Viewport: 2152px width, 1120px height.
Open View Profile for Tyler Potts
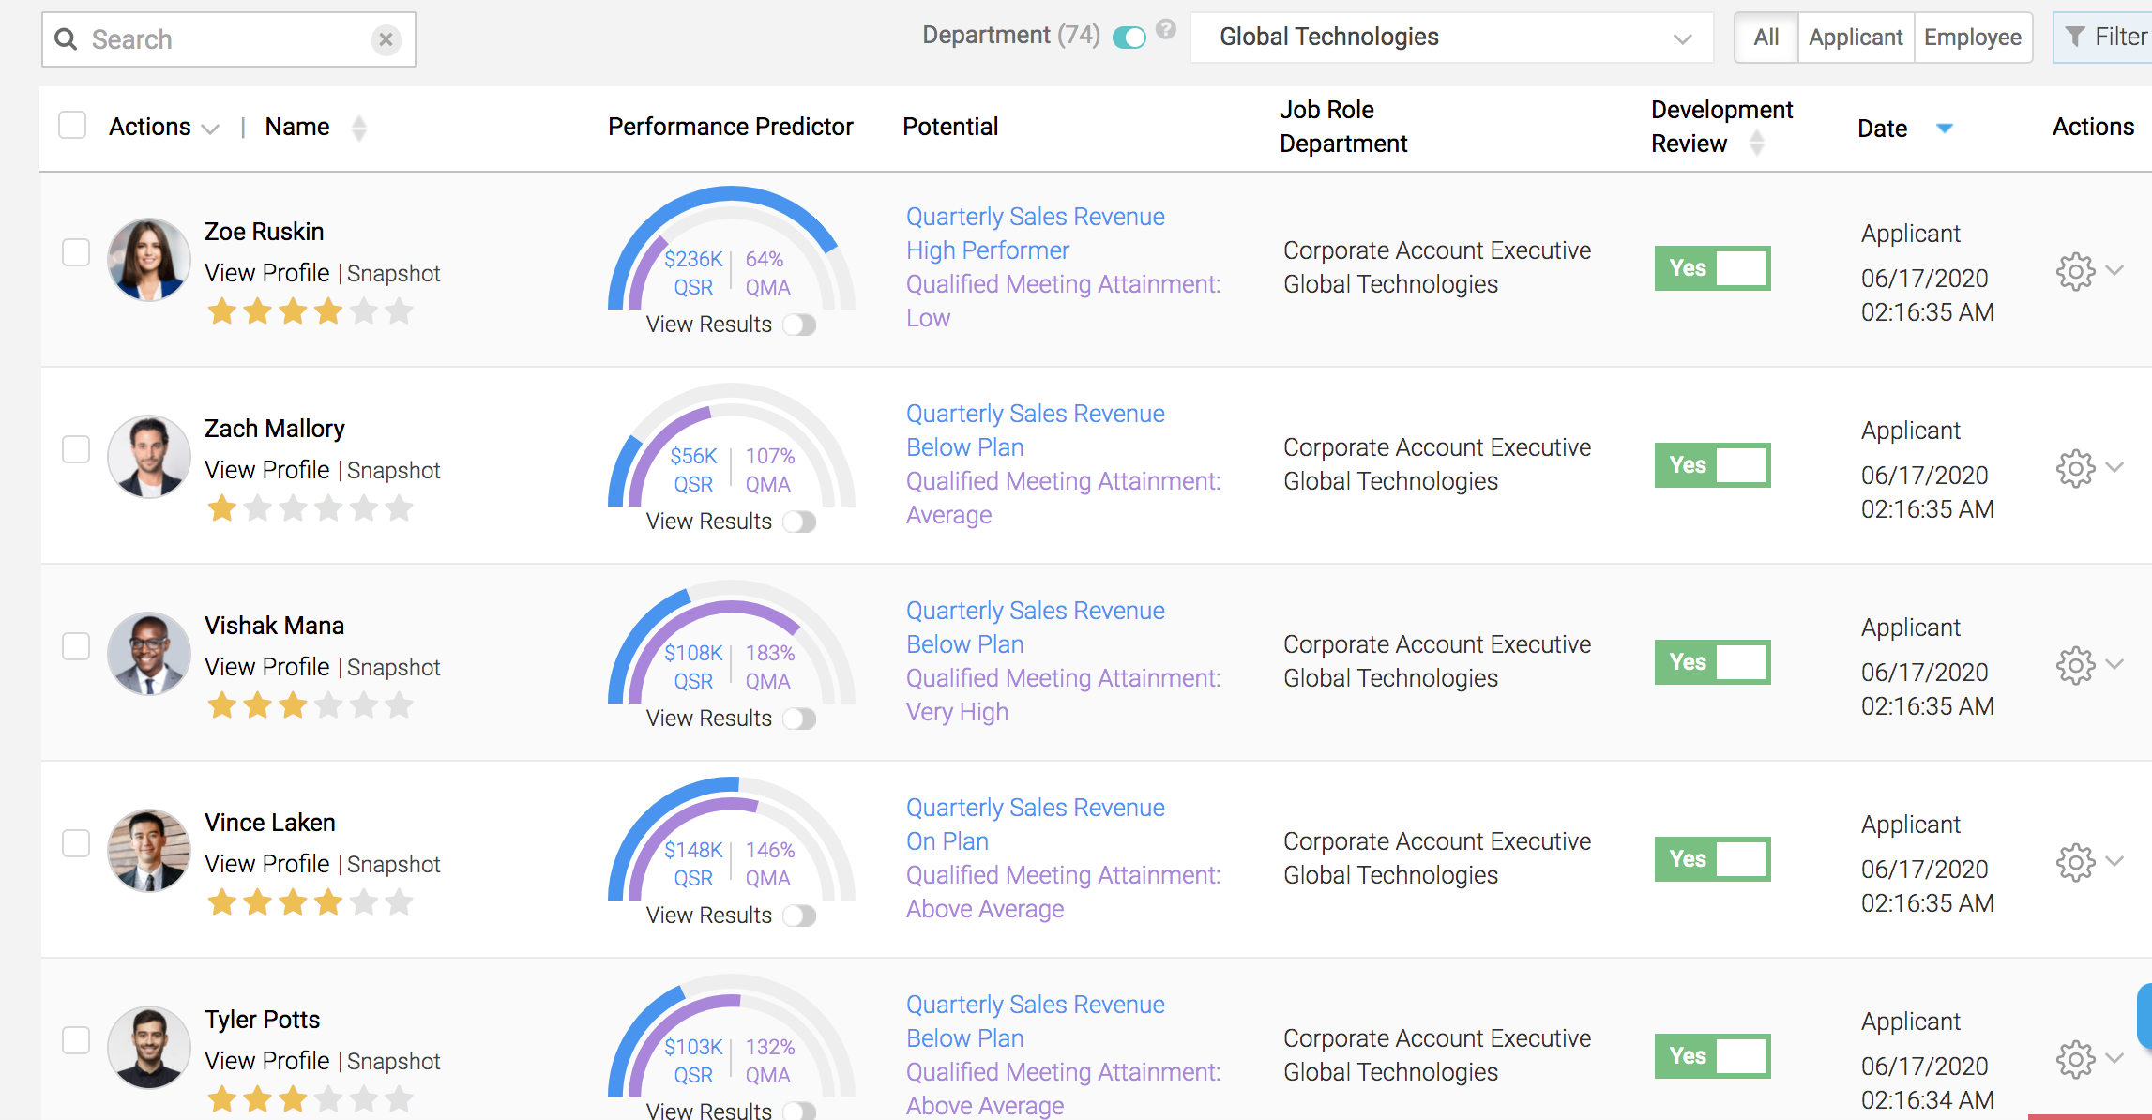pyautogui.click(x=267, y=1061)
